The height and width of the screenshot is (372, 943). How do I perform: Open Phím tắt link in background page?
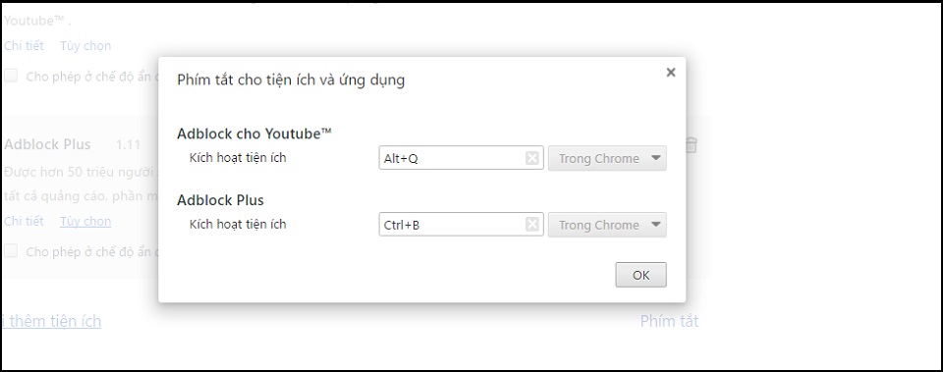tap(669, 321)
